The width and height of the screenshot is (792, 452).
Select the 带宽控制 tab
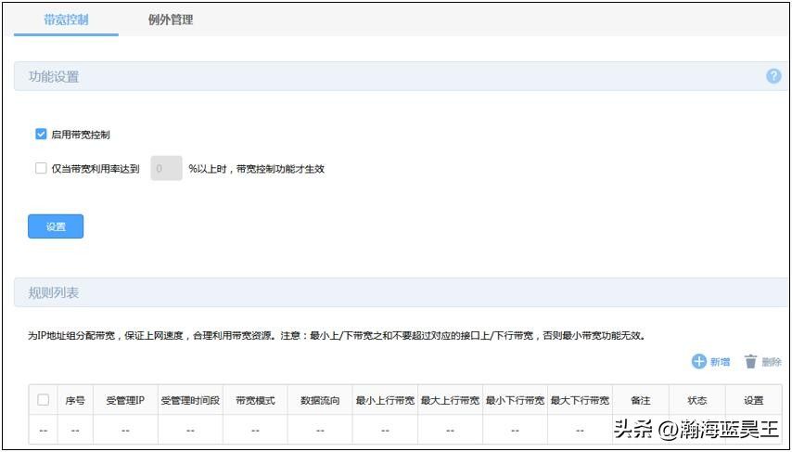66,19
